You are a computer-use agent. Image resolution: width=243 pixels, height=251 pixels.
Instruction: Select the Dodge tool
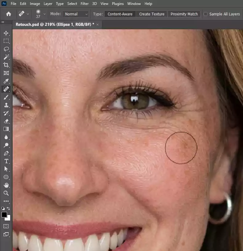pyautogui.click(x=6, y=145)
